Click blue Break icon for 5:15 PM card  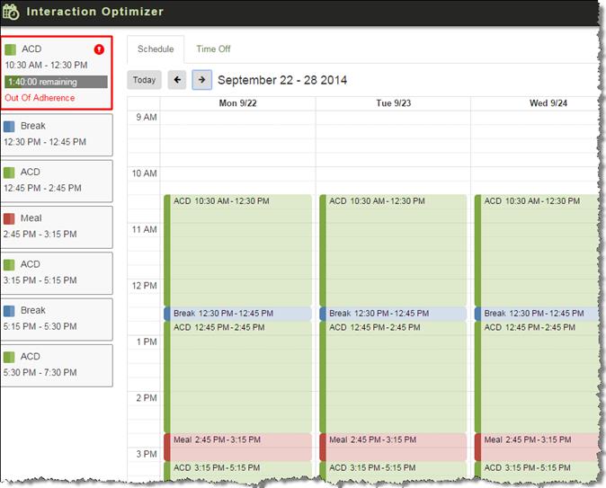[x=10, y=311]
